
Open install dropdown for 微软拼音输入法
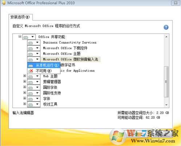[34, 59]
